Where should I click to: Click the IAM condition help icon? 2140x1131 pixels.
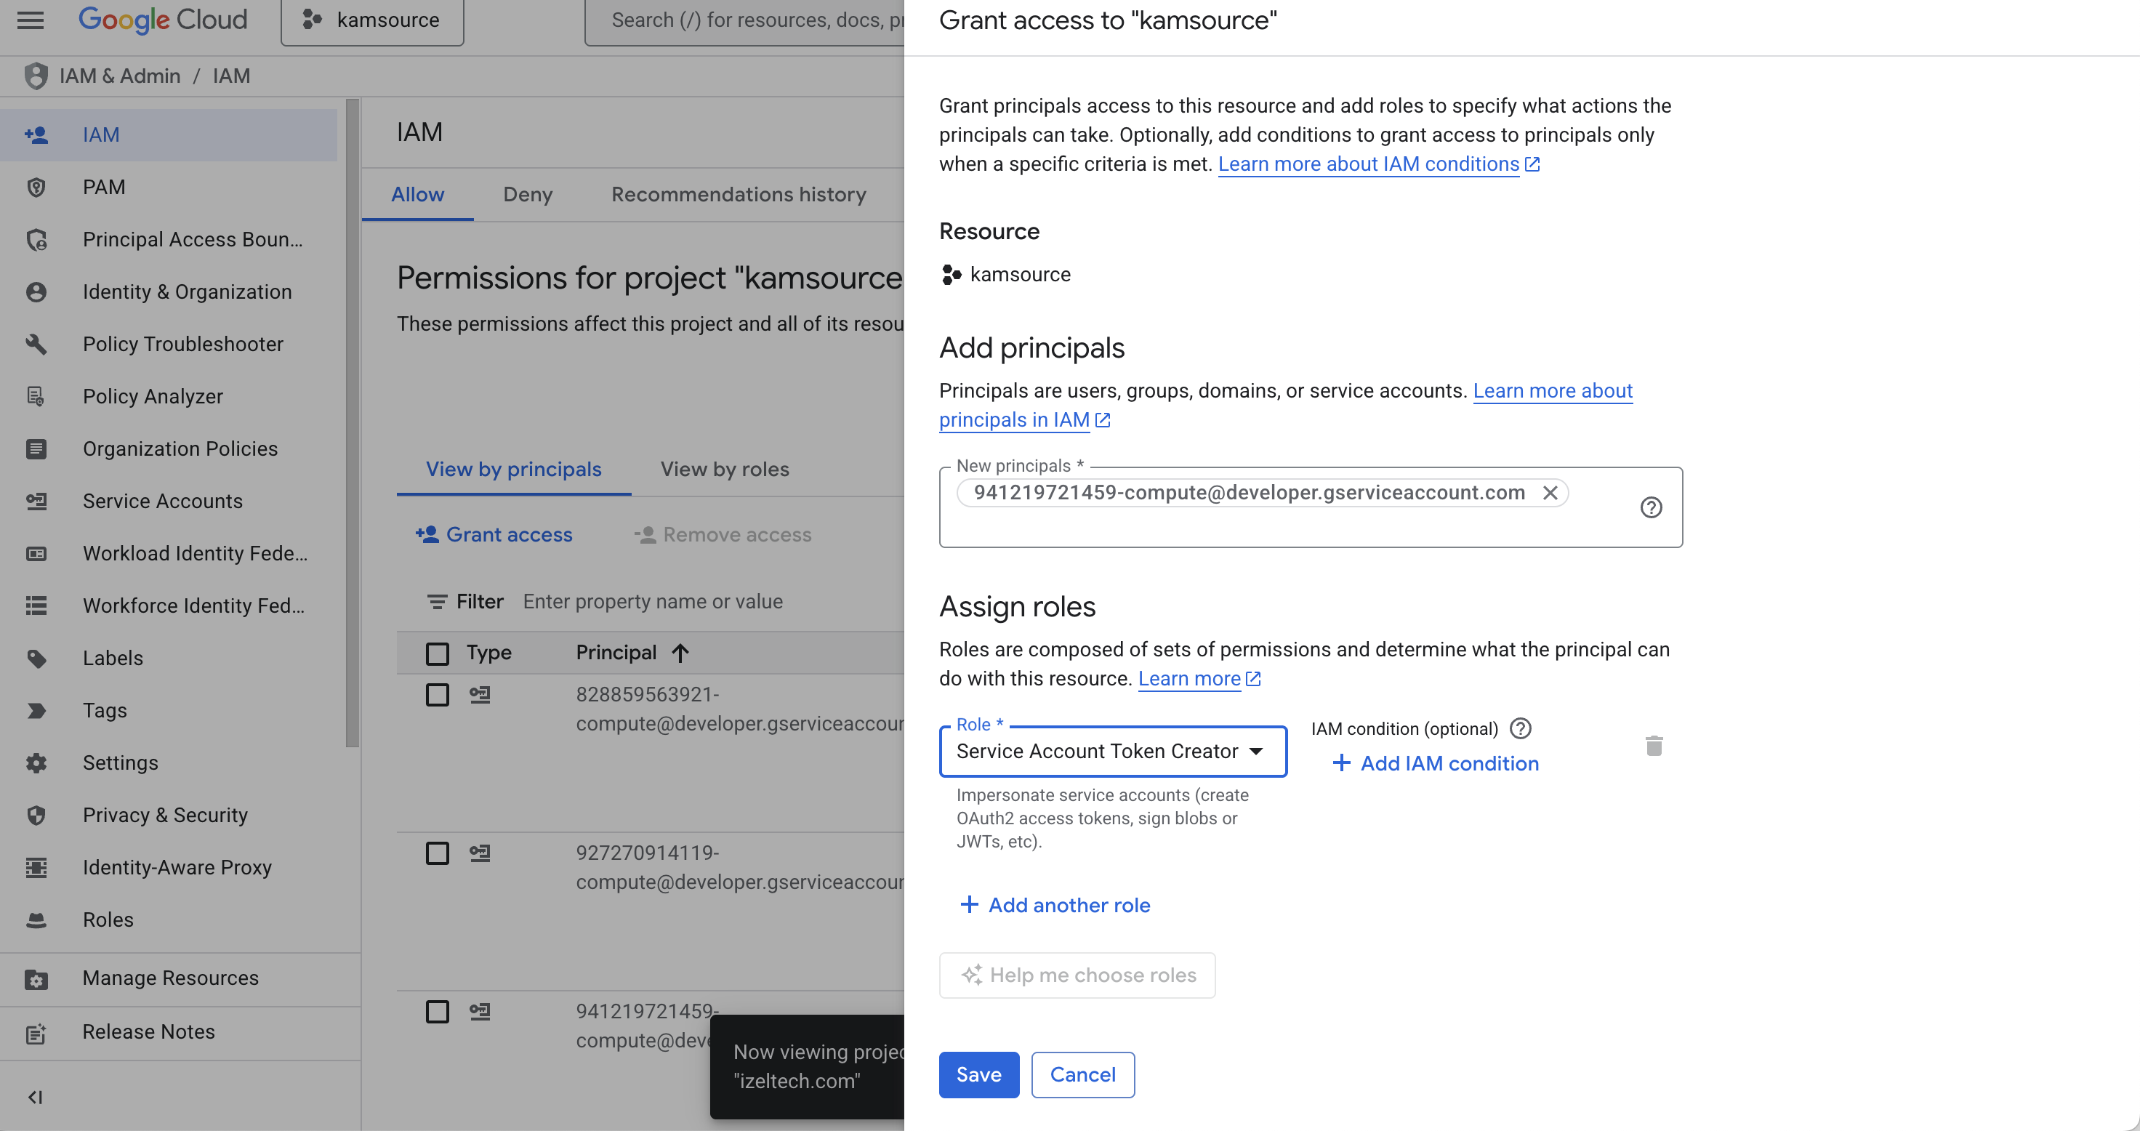(1520, 728)
